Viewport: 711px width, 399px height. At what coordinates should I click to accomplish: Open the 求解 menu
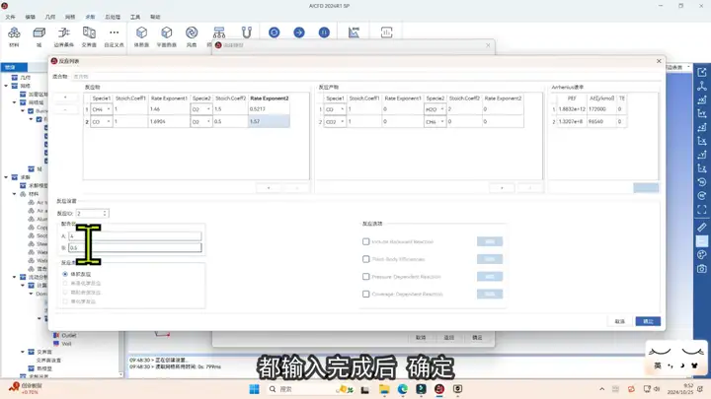(x=90, y=17)
